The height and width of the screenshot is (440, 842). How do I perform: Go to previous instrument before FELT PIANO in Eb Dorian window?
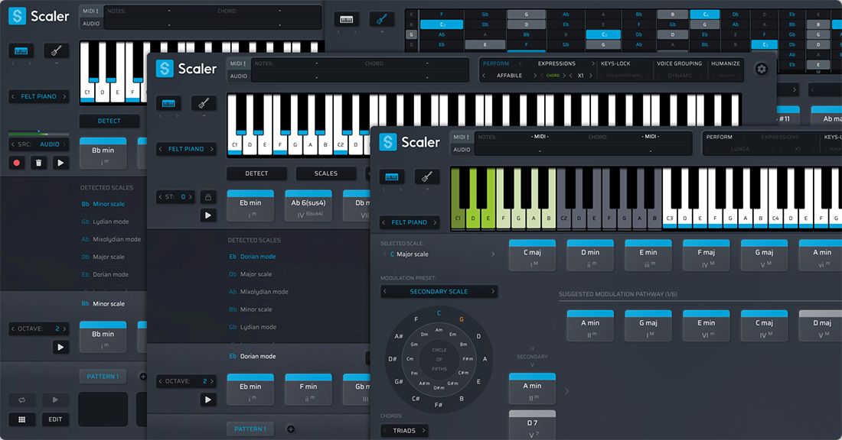(x=161, y=149)
